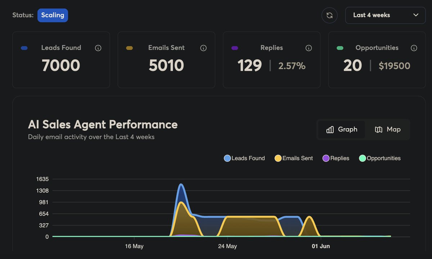
Task: Open info icon on Replies card
Action: (309, 48)
